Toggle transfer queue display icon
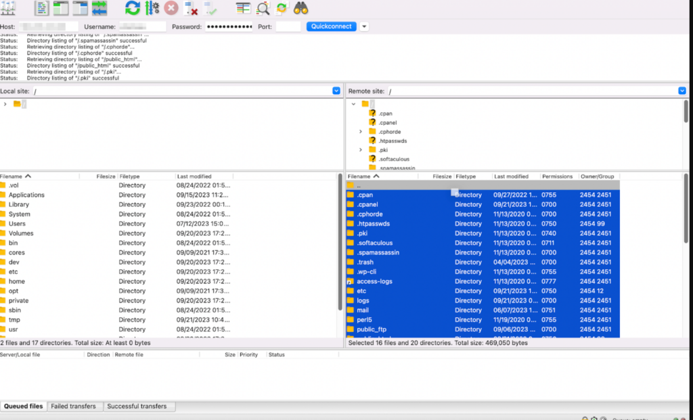This screenshot has width=693, height=420. (x=99, y=9)
